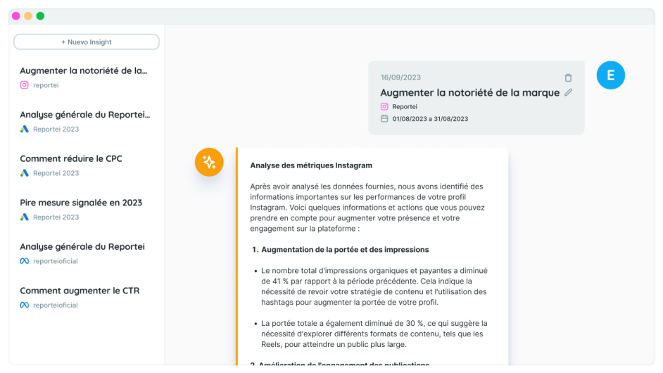Click Google Ads icon under 'Pire mesure signalée'

pos(25,217)
